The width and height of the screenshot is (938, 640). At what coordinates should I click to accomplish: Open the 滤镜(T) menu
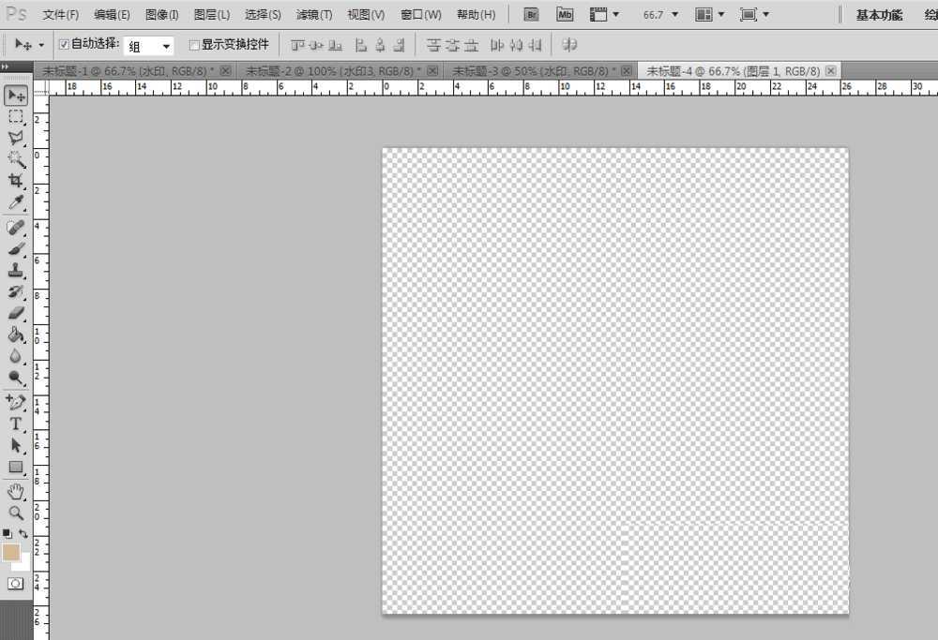point(314,14)
